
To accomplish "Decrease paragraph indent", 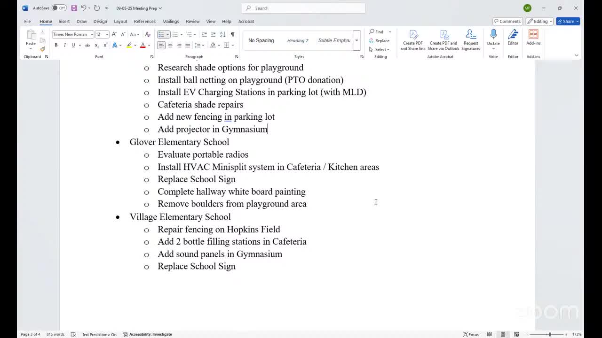I will [204, 34].
